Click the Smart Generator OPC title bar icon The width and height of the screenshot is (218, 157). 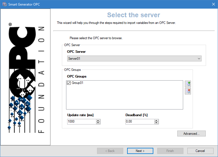point(4,4)
